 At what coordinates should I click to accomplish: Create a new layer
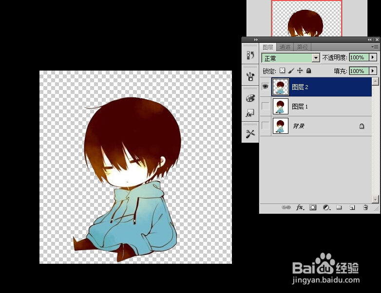(x=352, y=207)
